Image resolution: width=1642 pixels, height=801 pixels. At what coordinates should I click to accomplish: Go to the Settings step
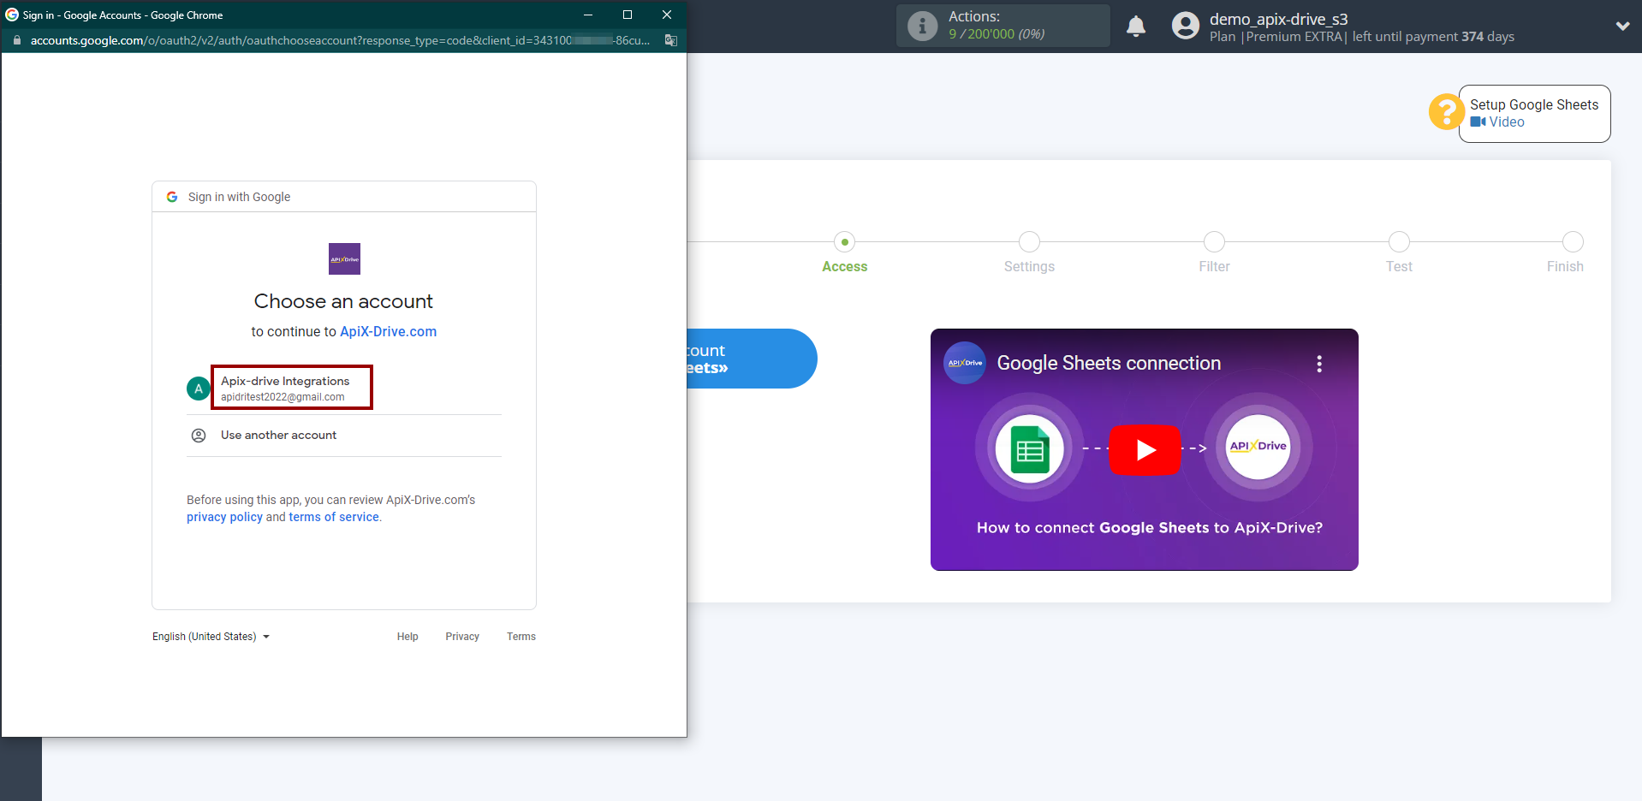(x=1029, y=267)
